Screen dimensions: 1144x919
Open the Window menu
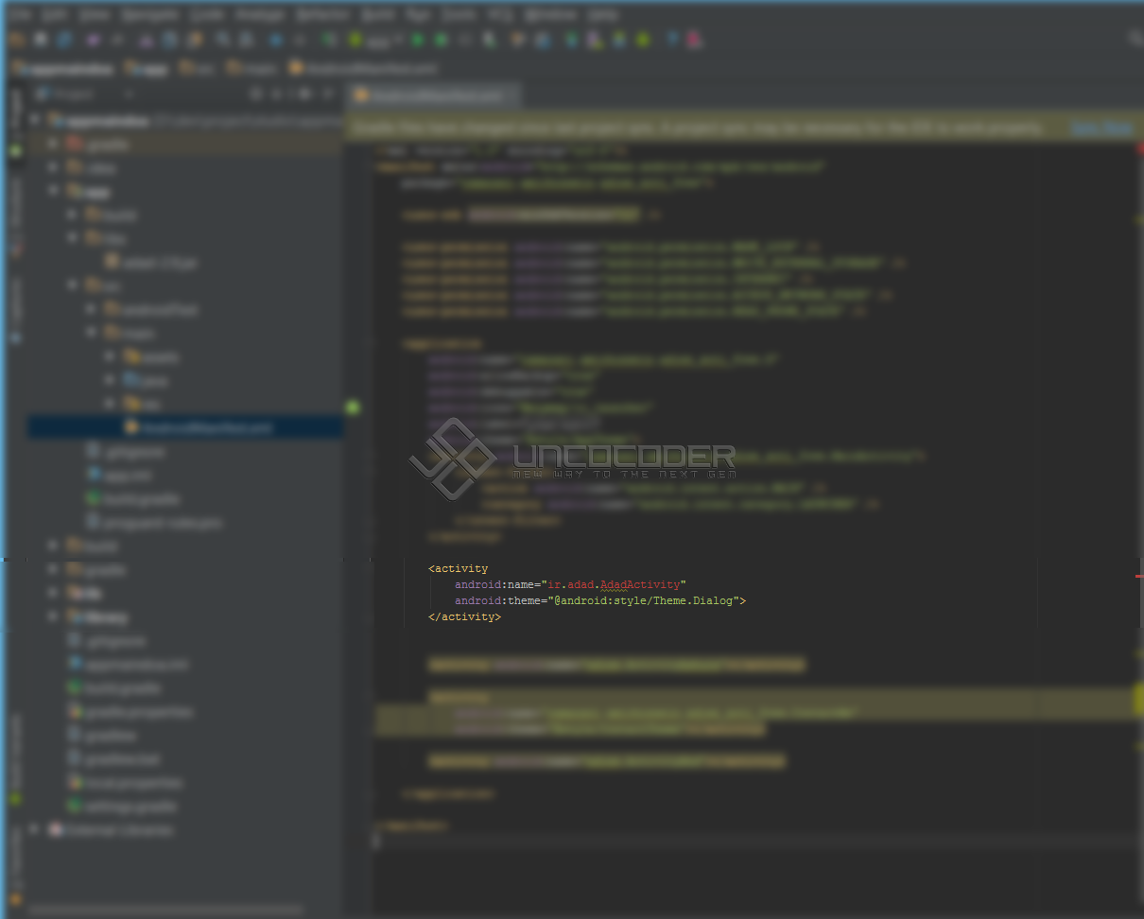click(x=549, y=15)
